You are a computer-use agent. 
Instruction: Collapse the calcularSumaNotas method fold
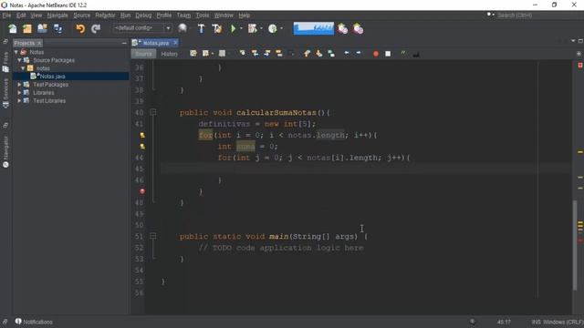point(152,112)
